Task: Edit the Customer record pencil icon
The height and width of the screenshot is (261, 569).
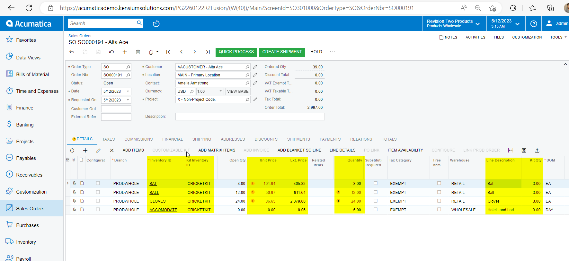Action: tap(255, 67)
